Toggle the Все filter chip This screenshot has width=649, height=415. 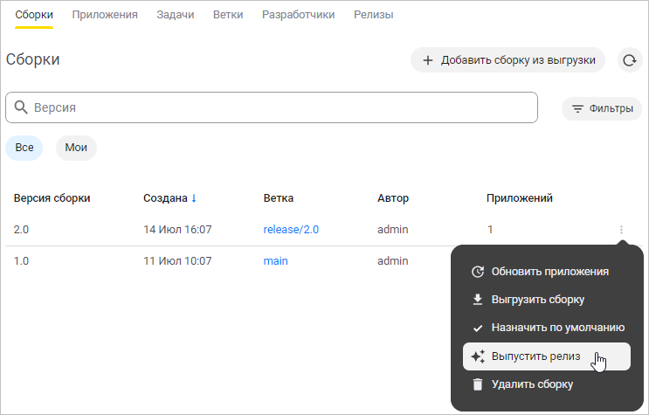24,148
